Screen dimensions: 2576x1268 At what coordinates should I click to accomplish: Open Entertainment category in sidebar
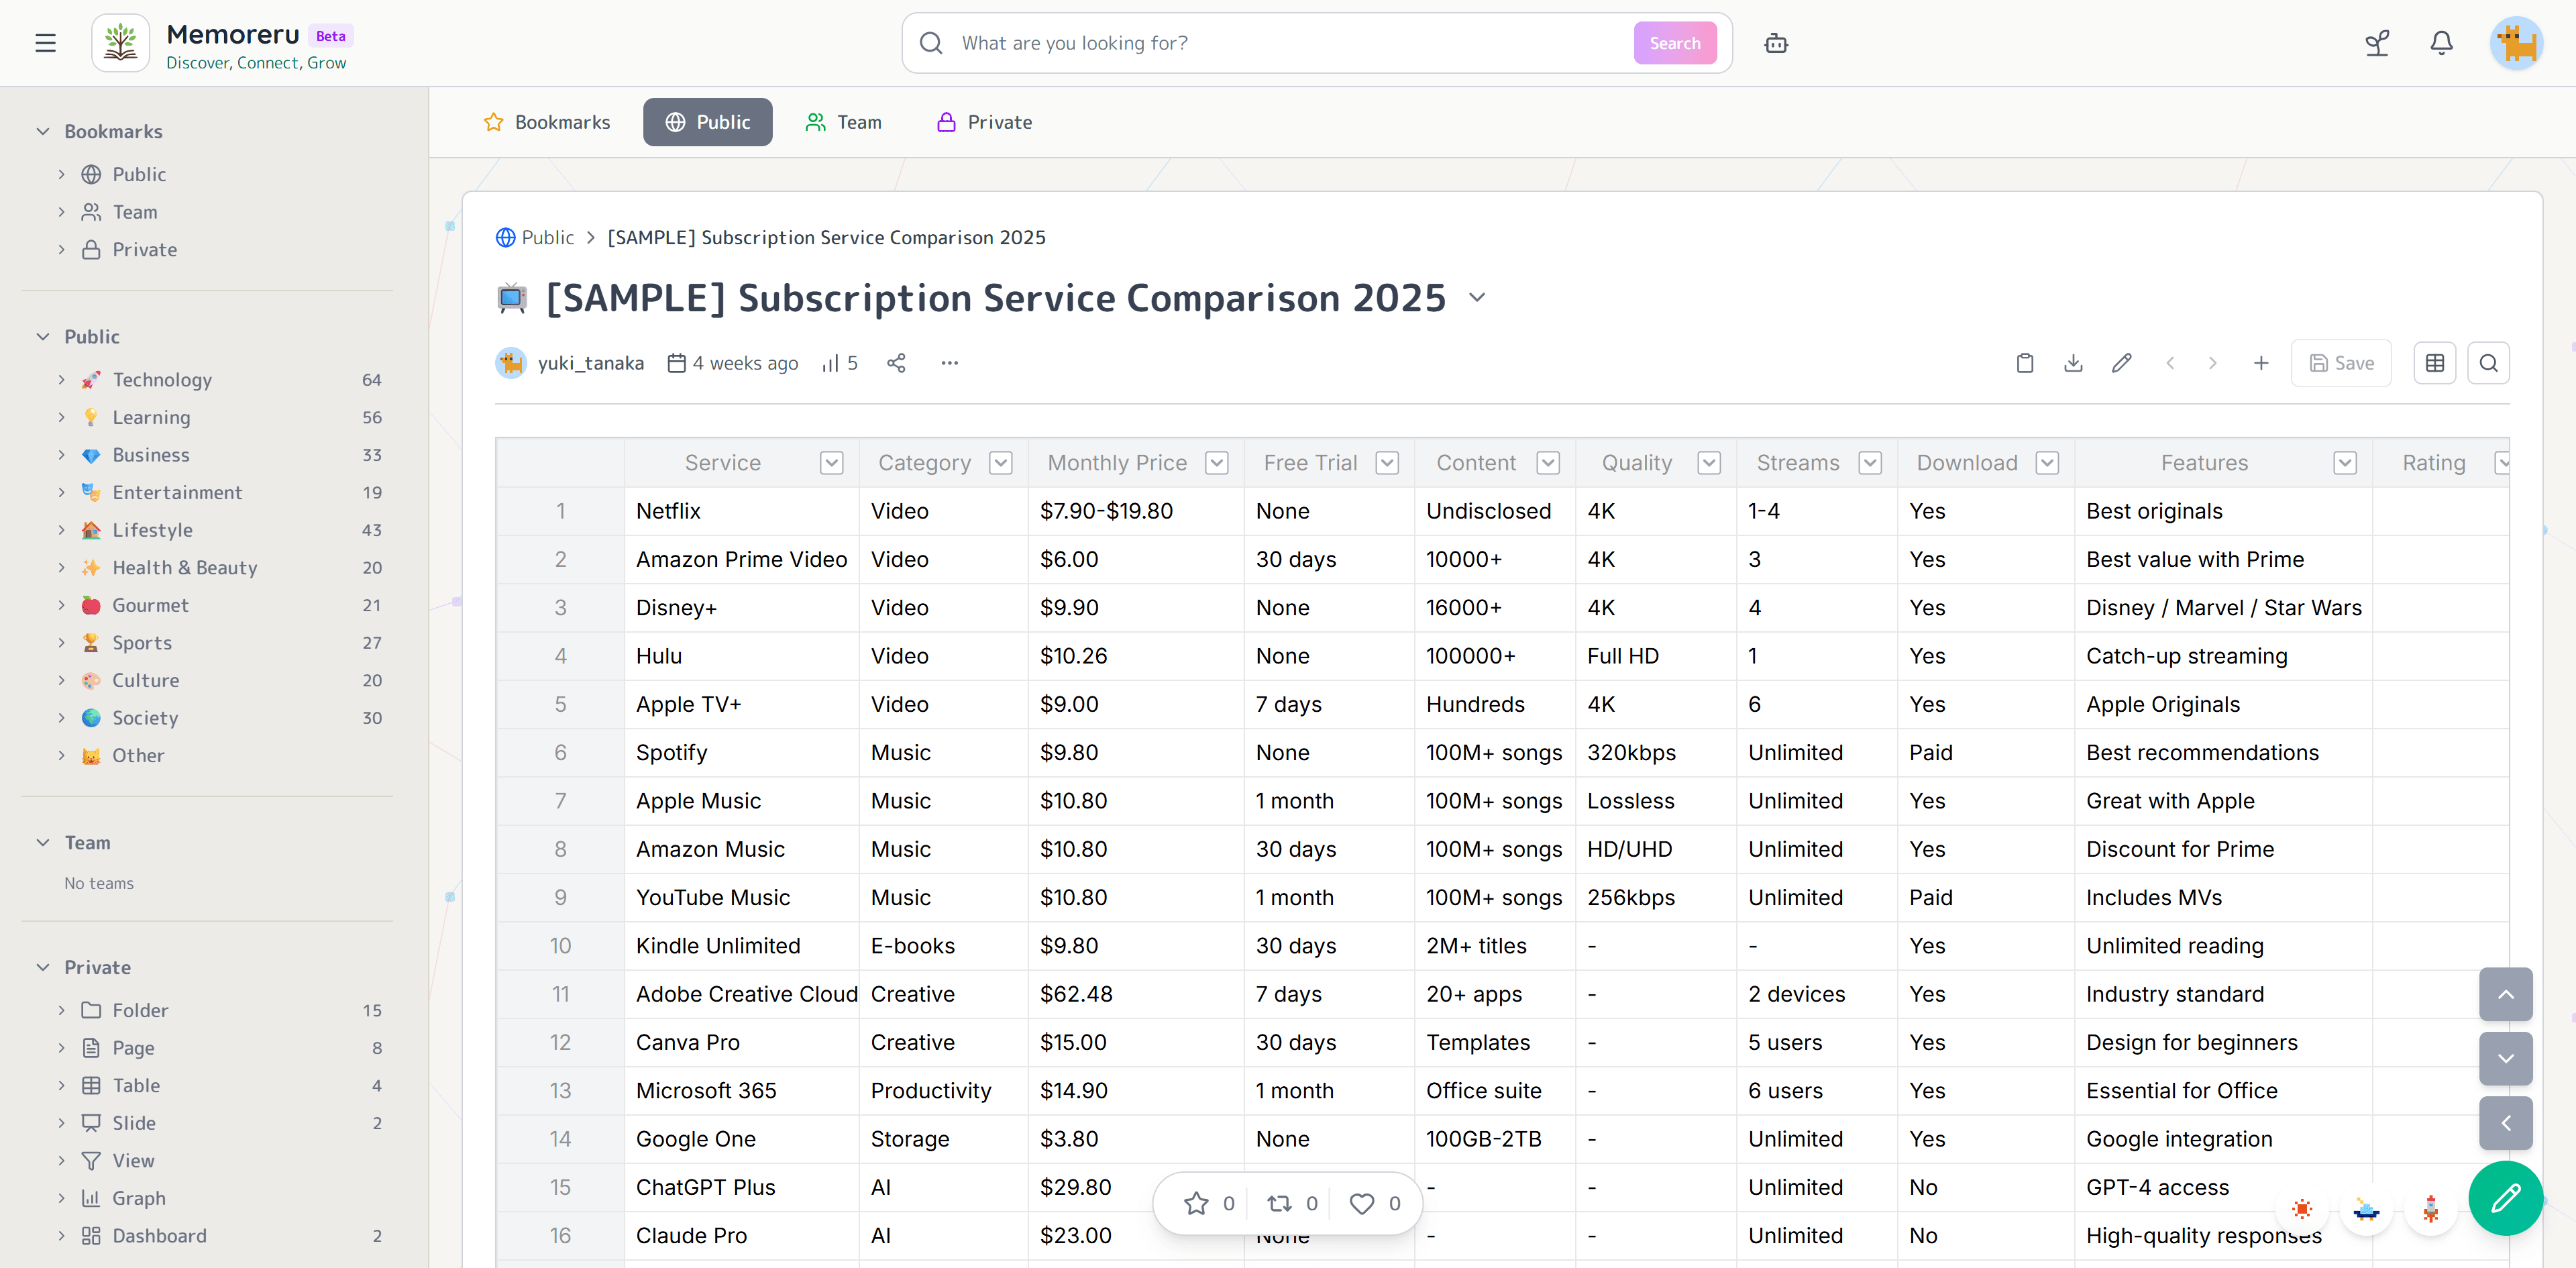pyautogui.click(x=177, y=492)
